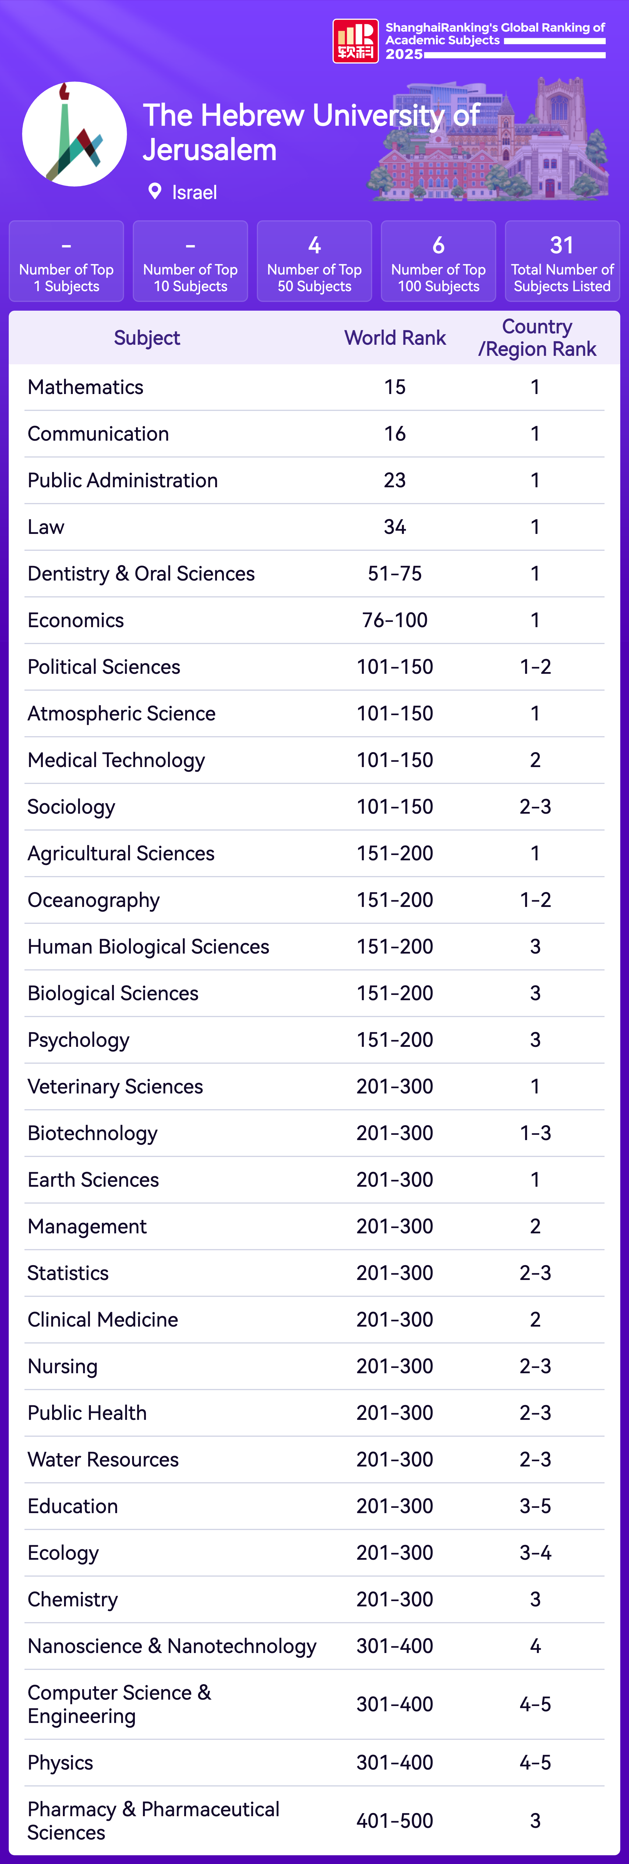
Task: Sort by the World Rank column header
Action: click(395, 338)
